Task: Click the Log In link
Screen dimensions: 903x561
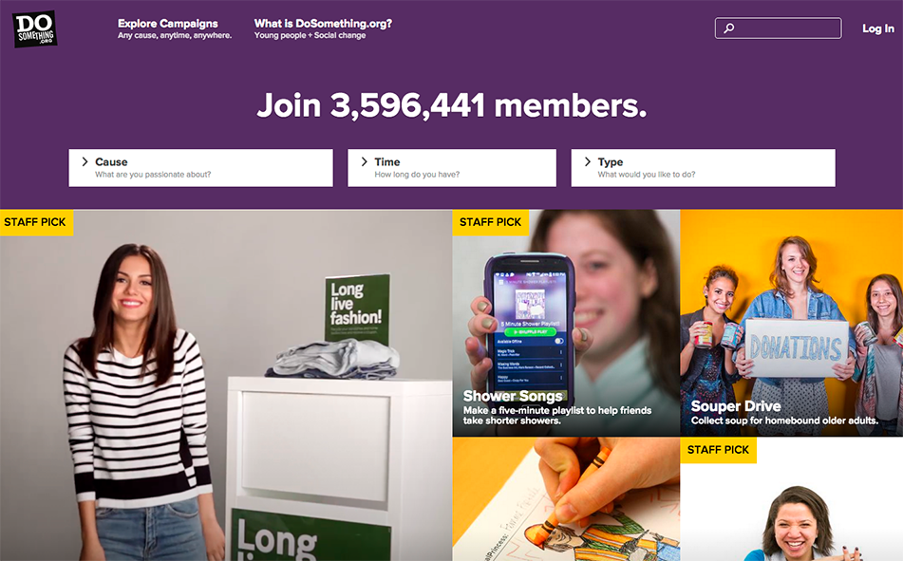Action: [877, 28]
